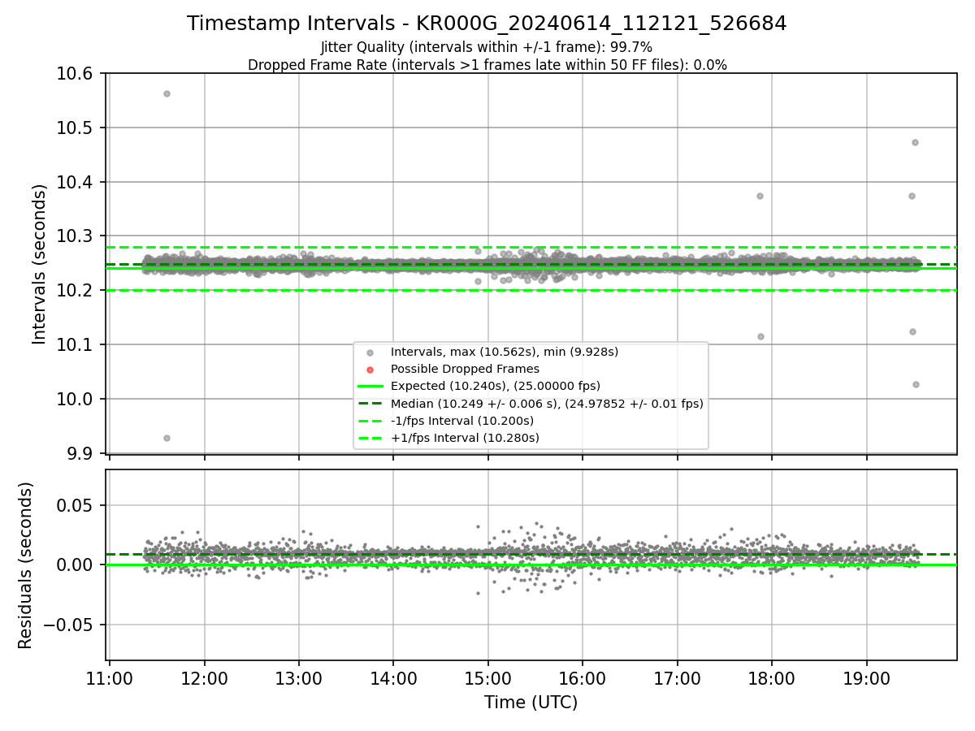Image resolution: width=975 pixels, height=731 pixels.
Task: Click the gray dot marker for Intervals in legend
Action: [370, 353]
